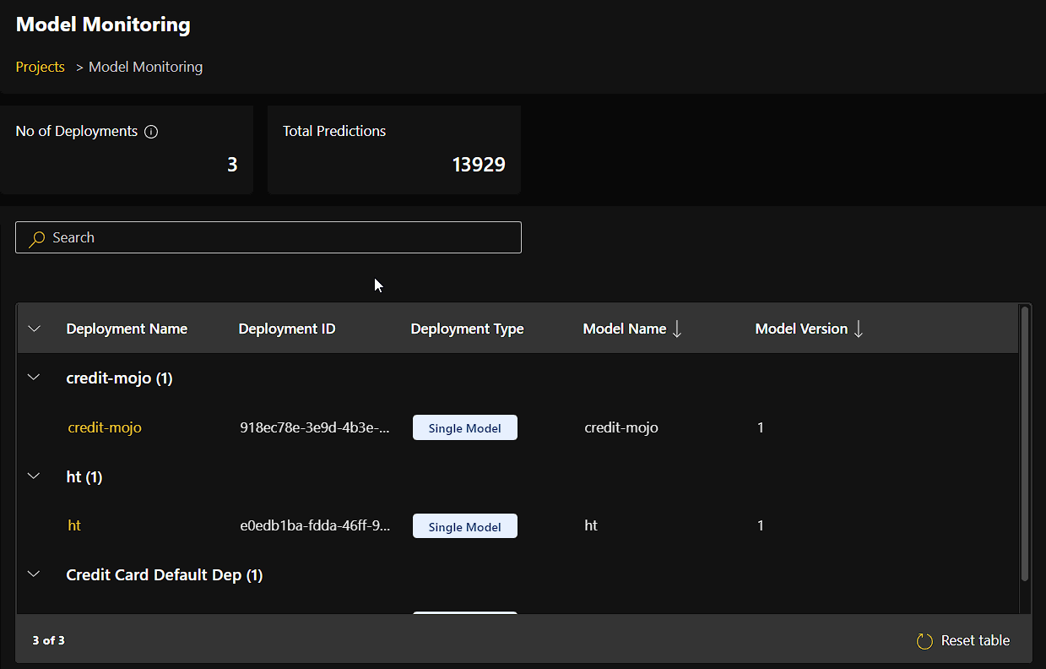
Task: Click model name credit-mojo cell
Action: (x=621, y=427)
